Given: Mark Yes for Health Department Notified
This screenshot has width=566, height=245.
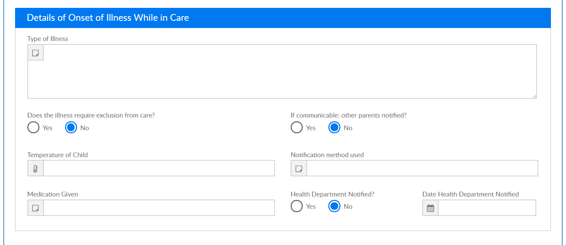Looking at the screenshot, I should tap(297, 206).
